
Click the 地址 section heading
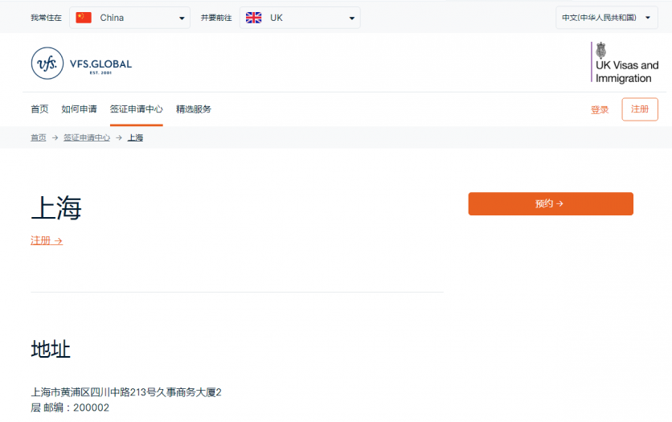51,349
